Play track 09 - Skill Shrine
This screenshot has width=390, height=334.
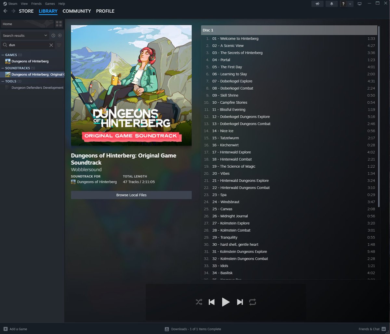(x=289, y=96)
